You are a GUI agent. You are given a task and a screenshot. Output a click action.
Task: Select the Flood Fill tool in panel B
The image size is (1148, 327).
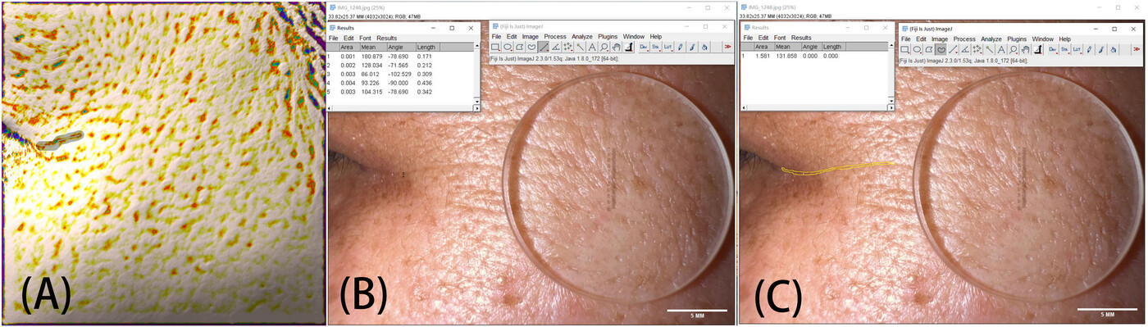pyautogui.click(x=704, y=48)
